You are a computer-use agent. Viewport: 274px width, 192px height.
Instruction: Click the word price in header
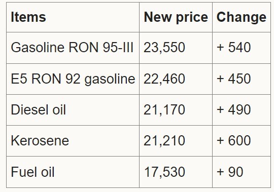192,18
